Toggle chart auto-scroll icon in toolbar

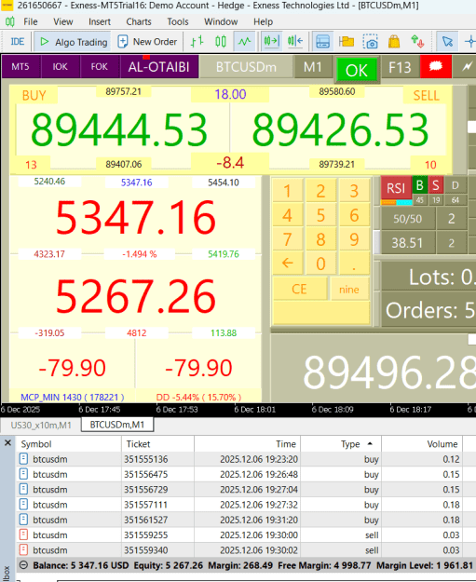click(271, 42)
